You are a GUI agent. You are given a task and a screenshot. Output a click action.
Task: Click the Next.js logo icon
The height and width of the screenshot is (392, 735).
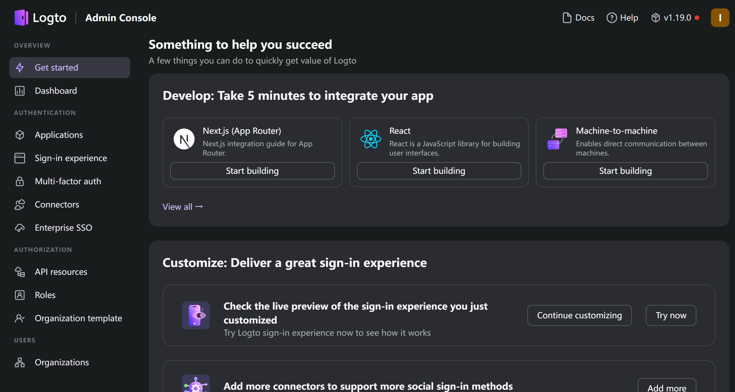pyautogui.click(x=184, y=139)
